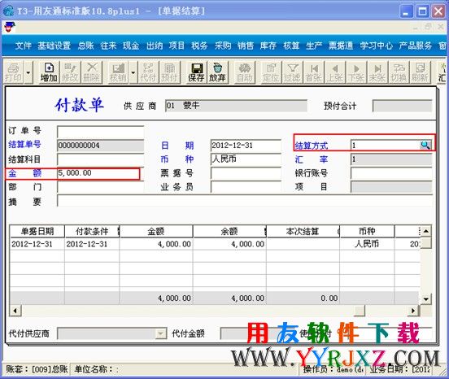Image resolution: width=449 pixels, height=379 pixels.
Task: Open the 现金 menu
Action: (131, 46)
